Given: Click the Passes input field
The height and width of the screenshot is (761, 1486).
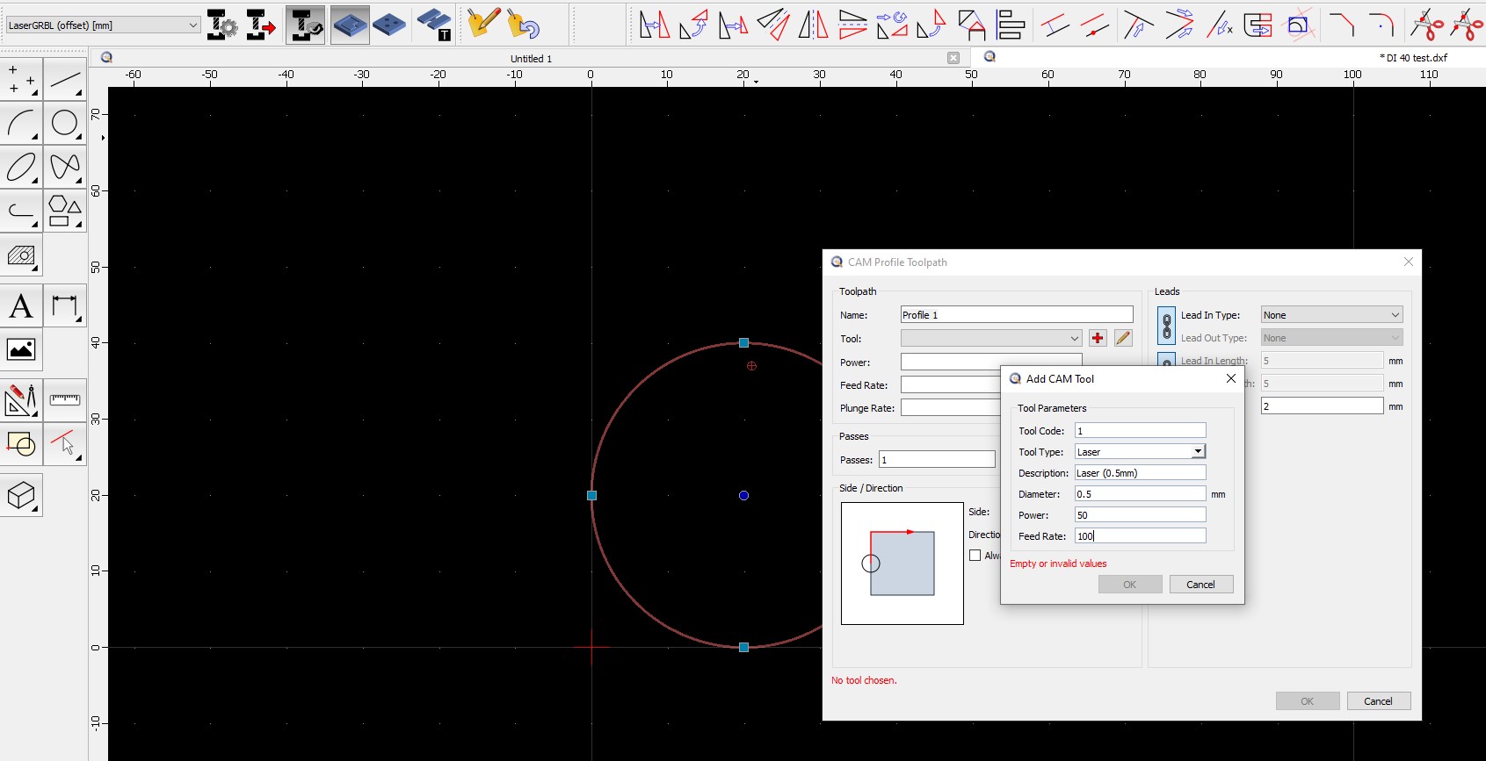Looking at the screenshot, I should tap(938, 459).
